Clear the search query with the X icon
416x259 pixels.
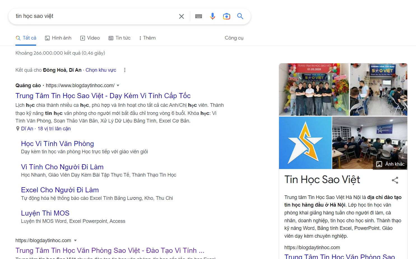pos(181,16)
